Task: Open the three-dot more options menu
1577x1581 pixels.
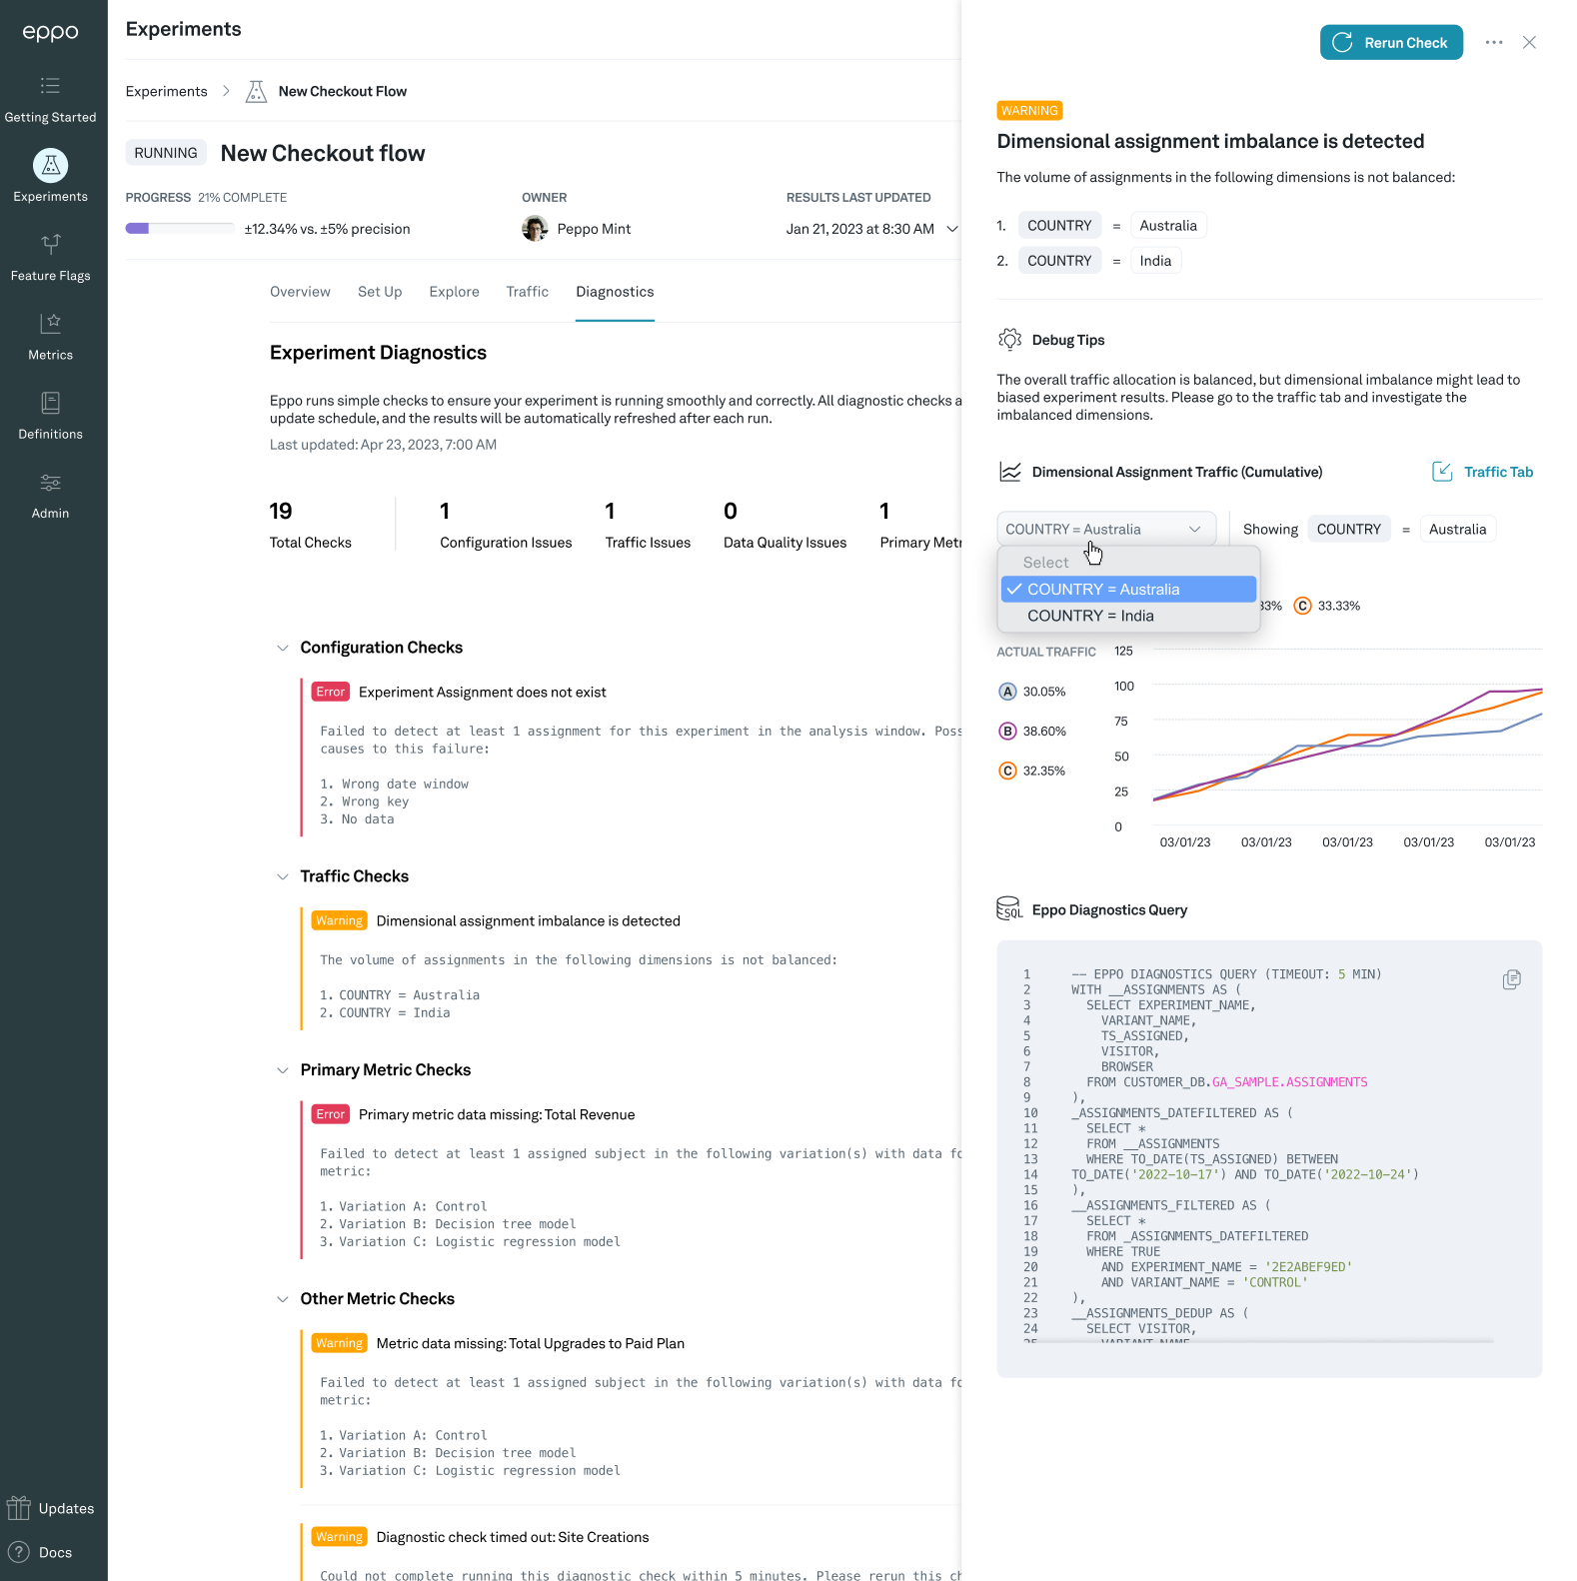Action: [x=1493, y=43]
